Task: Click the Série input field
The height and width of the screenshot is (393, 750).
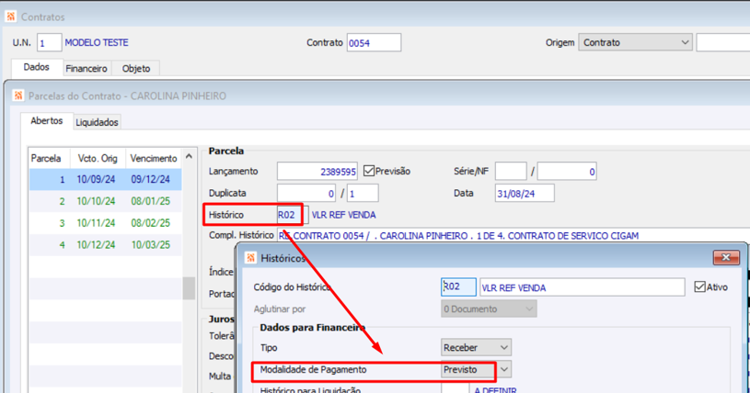Action: (511, 172)
